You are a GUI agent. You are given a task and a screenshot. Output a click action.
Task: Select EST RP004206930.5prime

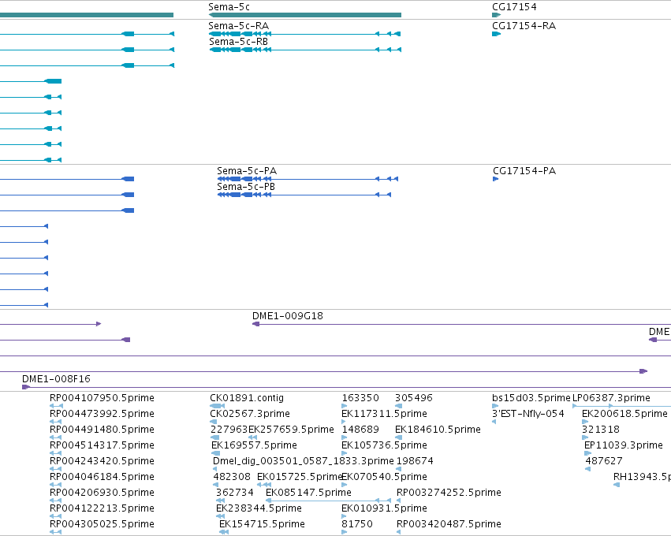(102, 493)
